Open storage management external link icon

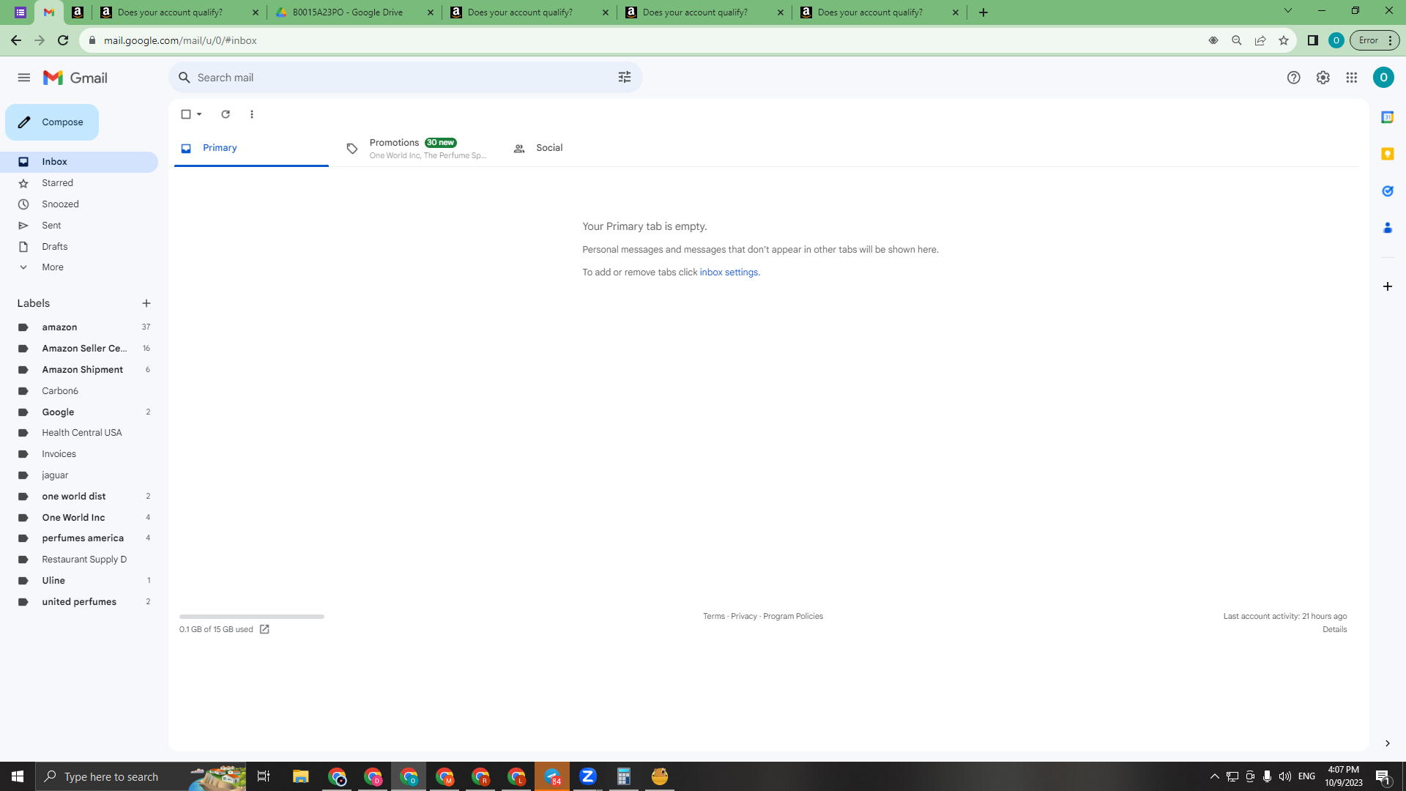click(264, 629)
